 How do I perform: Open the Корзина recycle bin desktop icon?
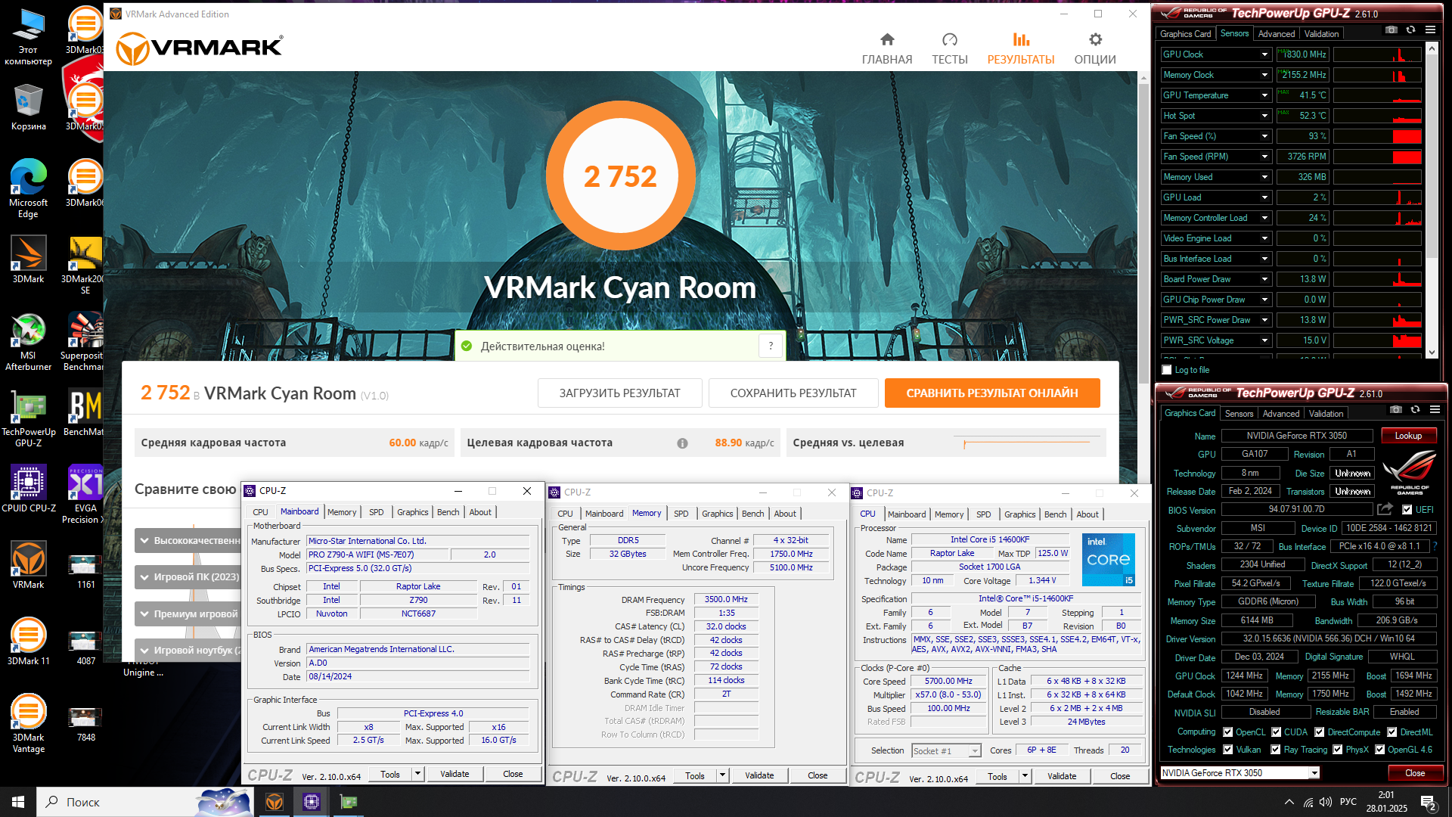(x=28, y=107)
